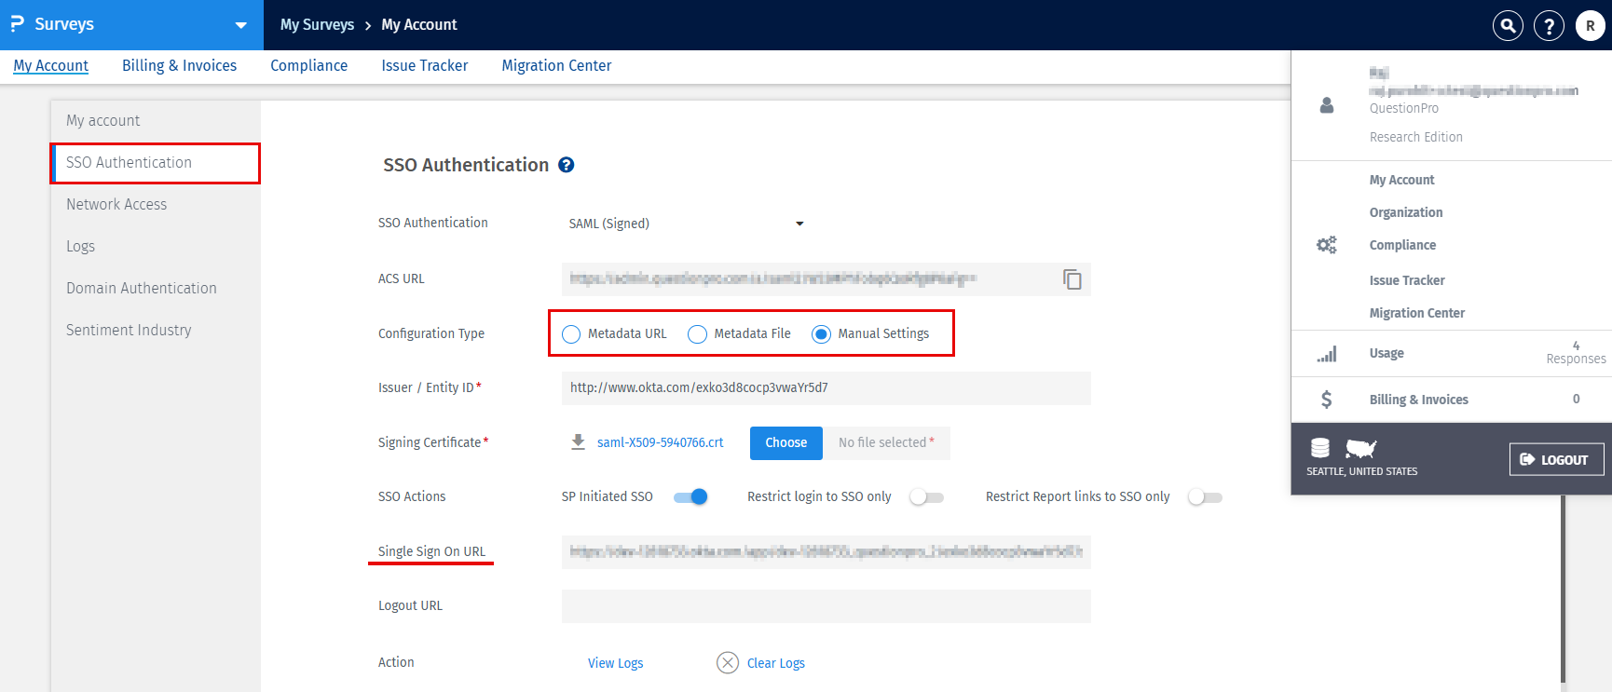Click the search magnifier icon
Viewport: 1612px width, 692px height.
click(1508, 25)
